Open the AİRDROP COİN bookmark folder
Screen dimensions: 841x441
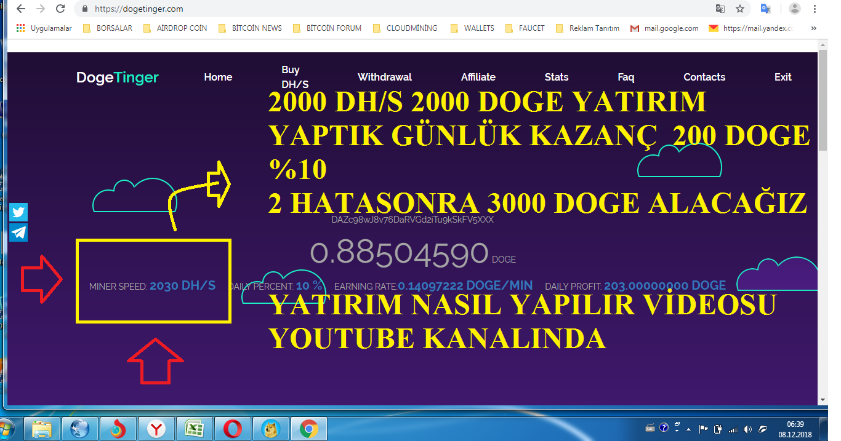point(175,28)
